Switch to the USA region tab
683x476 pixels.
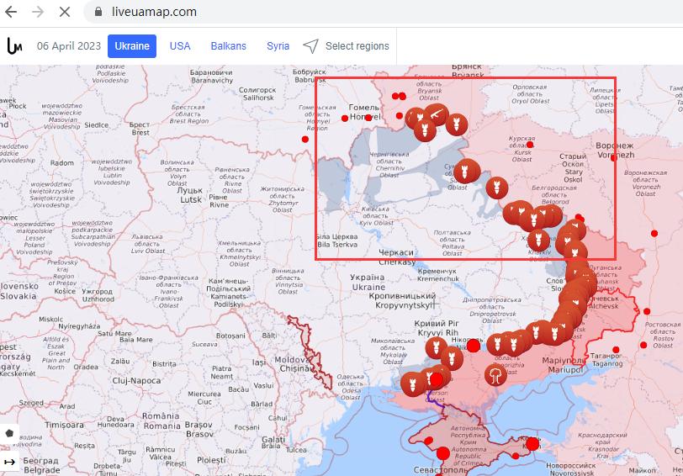(180, 46)
